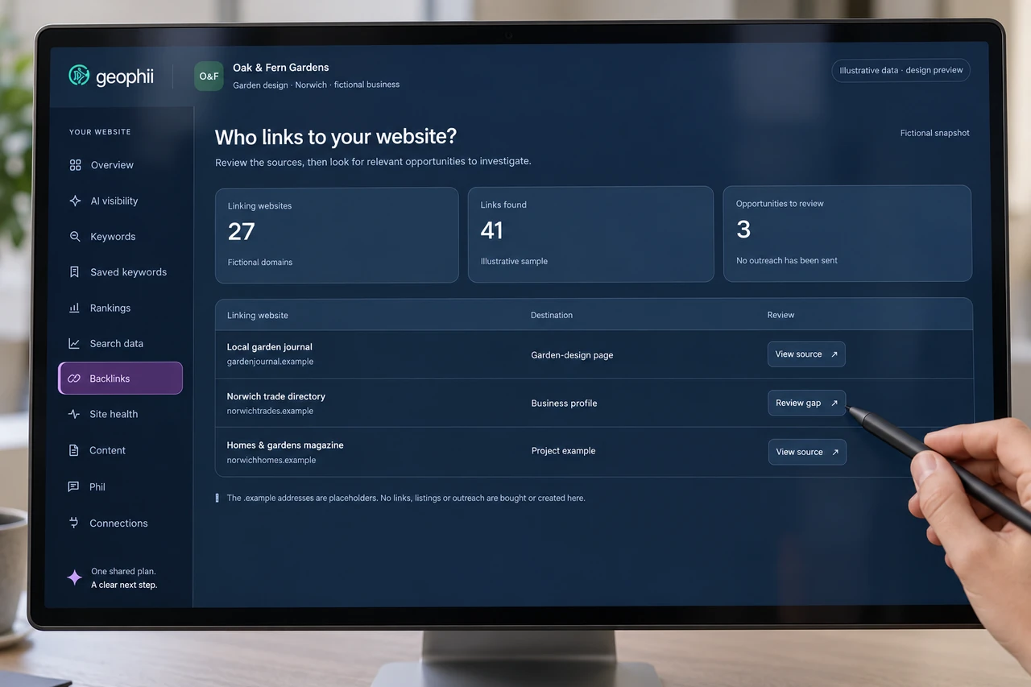This screenshot has height=687, width=1031.
Task: Click the Garden-design page destination cell
Action: point(572,355)
